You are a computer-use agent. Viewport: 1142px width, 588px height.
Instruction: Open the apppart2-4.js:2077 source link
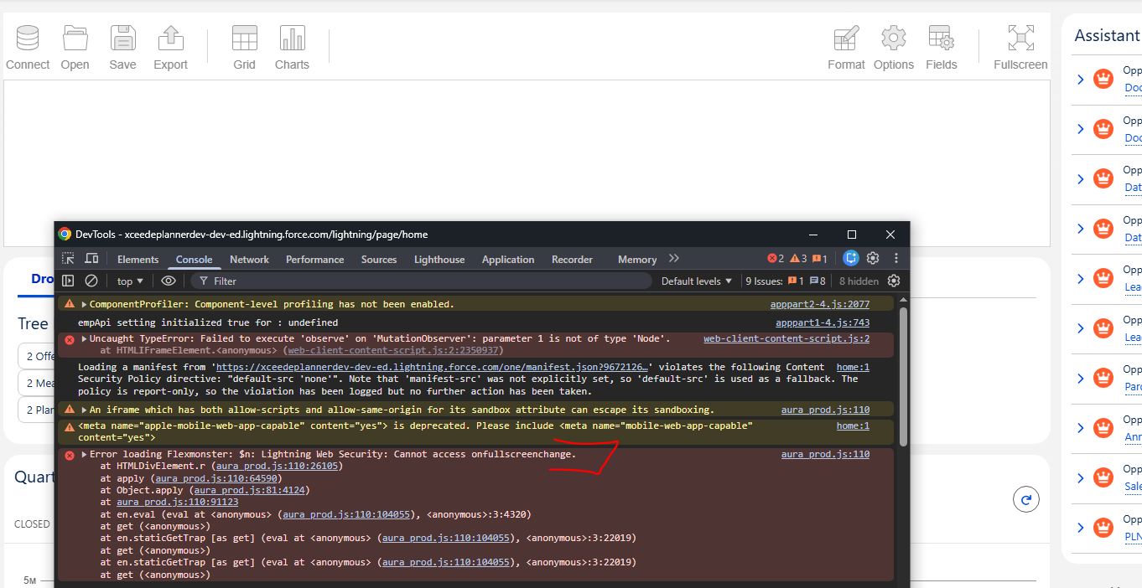(819, 305)
